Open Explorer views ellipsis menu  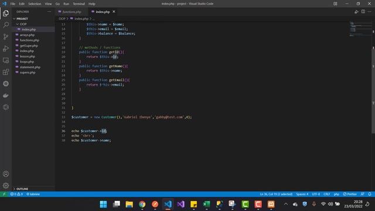click(49, 12)
